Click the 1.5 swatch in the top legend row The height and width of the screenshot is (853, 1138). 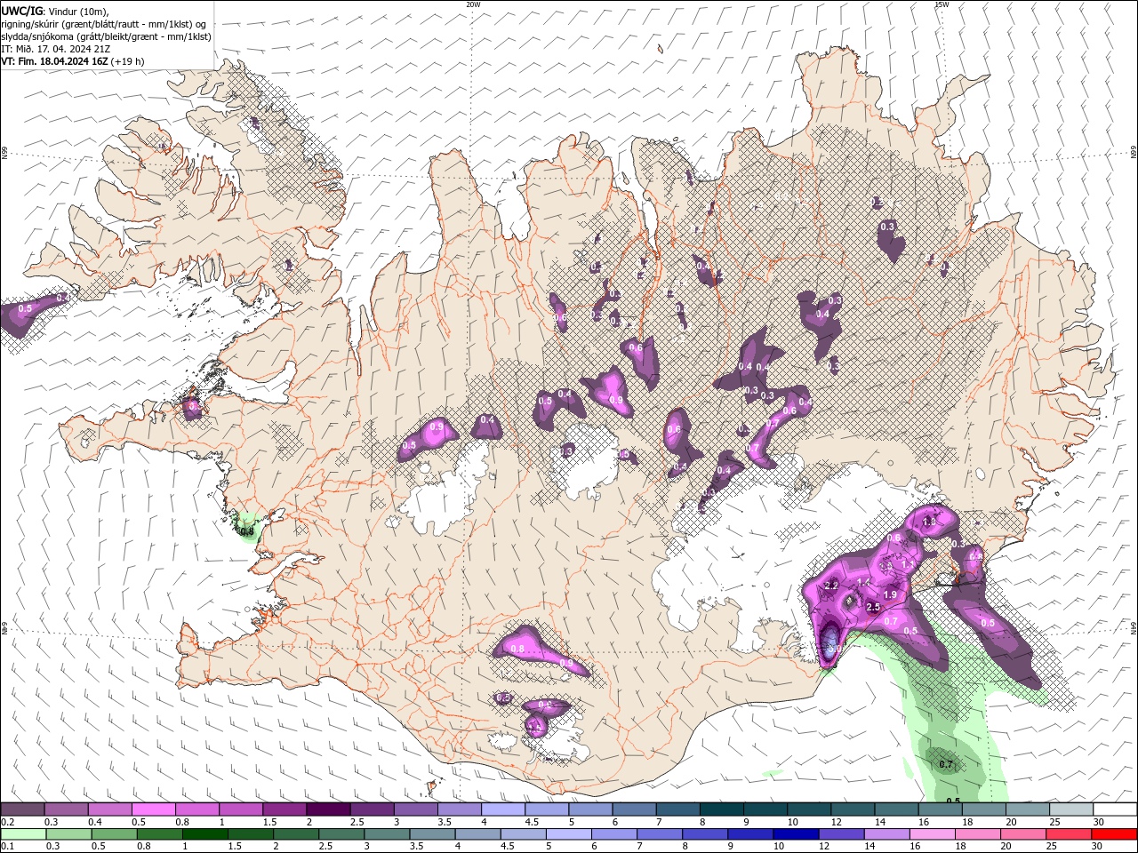pos(284,809)
